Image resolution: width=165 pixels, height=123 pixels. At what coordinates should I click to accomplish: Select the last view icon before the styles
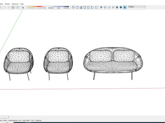point(96,7)
